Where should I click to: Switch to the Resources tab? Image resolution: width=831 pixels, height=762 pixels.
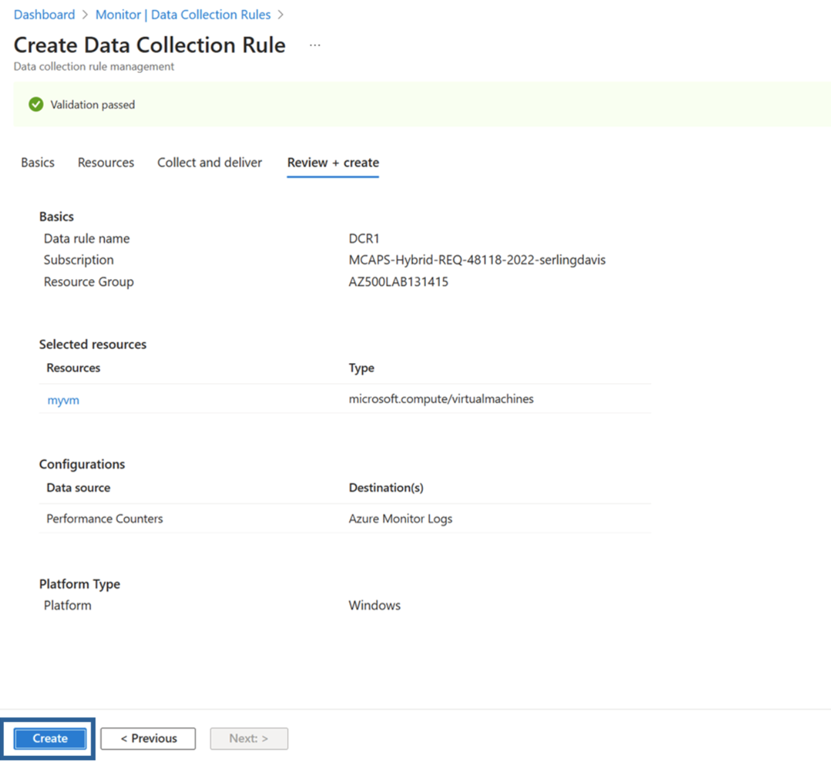pyautogui.click(x=105, y=162)
